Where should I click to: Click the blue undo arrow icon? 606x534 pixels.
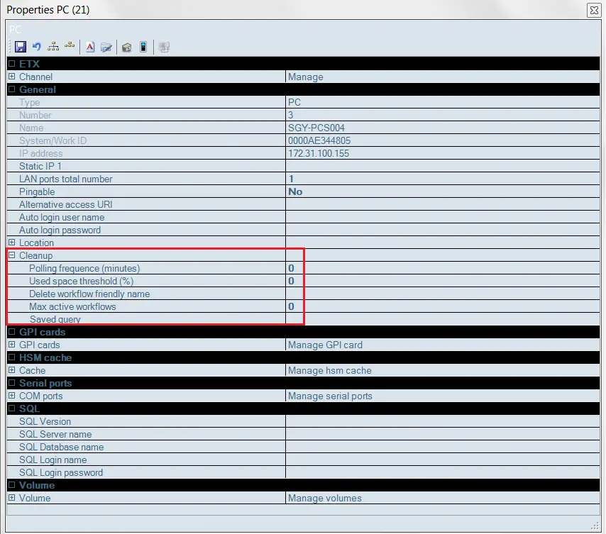tap(36, 48)
